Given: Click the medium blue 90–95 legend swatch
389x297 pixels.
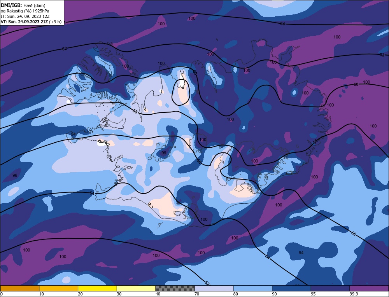Looking at the screenshot, I should [x=291, y=288].
